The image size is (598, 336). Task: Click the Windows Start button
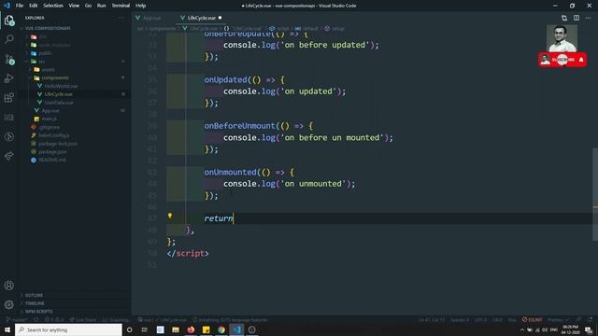point(7,329)
